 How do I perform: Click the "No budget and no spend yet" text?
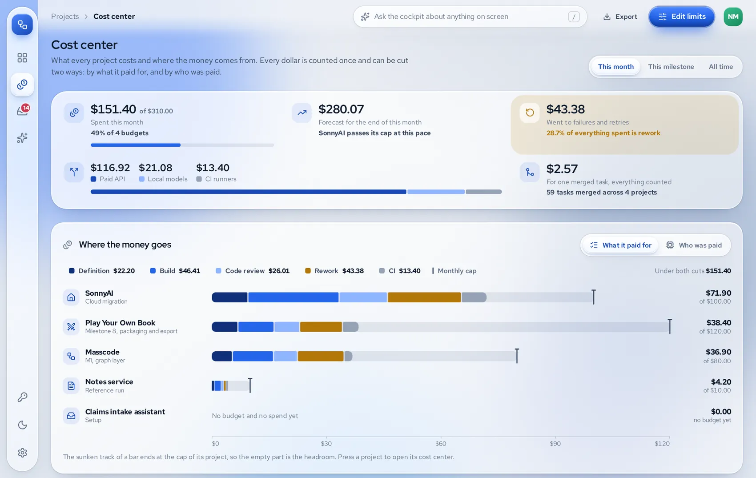click(x=255, y=416)
